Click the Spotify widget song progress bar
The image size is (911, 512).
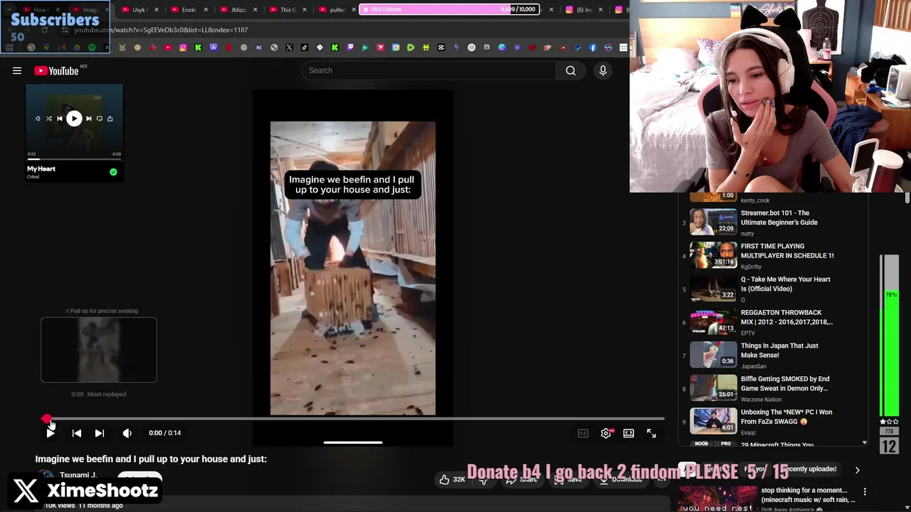(74, 159)
